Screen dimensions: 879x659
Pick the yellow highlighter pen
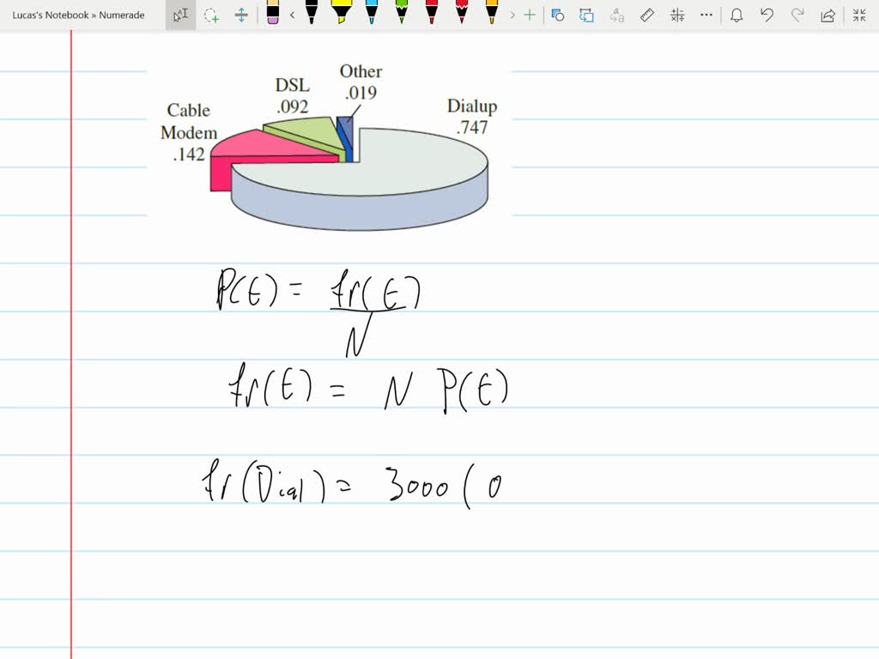click(x=342, y=15)
